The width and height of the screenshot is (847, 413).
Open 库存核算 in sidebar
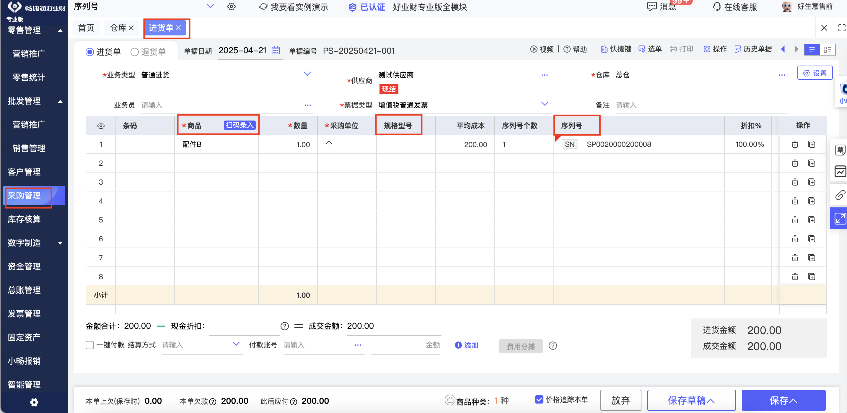[x=24, y=219]
